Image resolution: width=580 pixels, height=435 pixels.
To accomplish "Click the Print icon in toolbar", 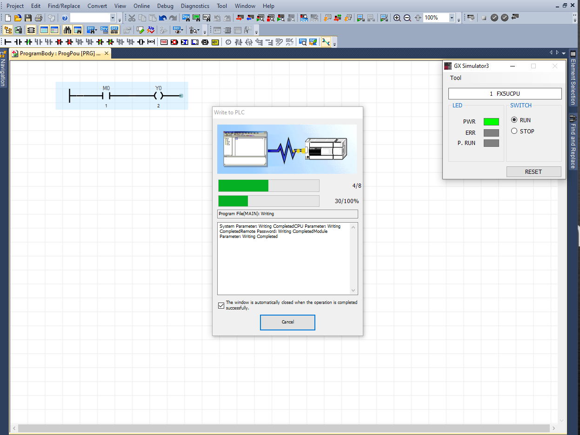I will coord(39,18).
